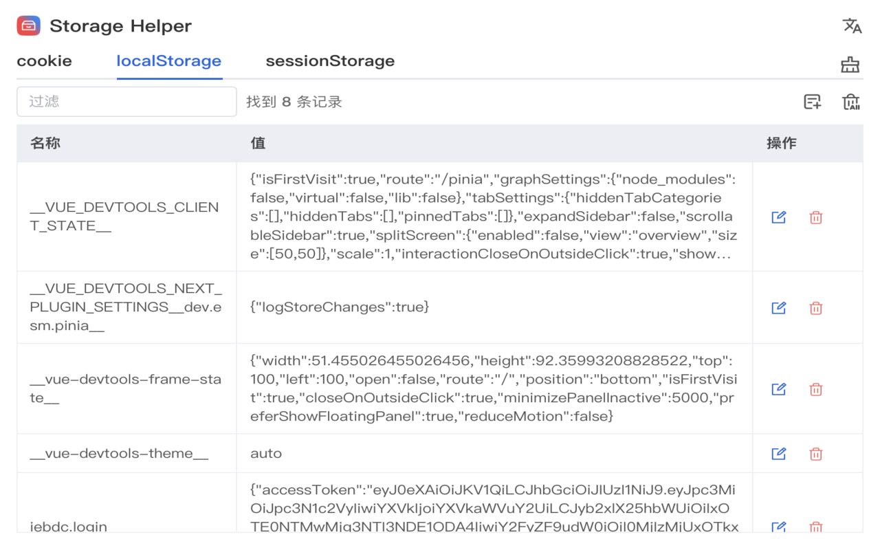Delete the __VUE_DEVTOOLS_CLIENT_STATE__ entry
The width and height of the screenshot is (880, 550).
pos(816,217)
